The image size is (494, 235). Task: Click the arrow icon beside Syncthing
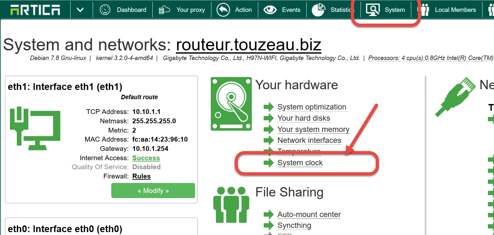[x=268, y=225]
